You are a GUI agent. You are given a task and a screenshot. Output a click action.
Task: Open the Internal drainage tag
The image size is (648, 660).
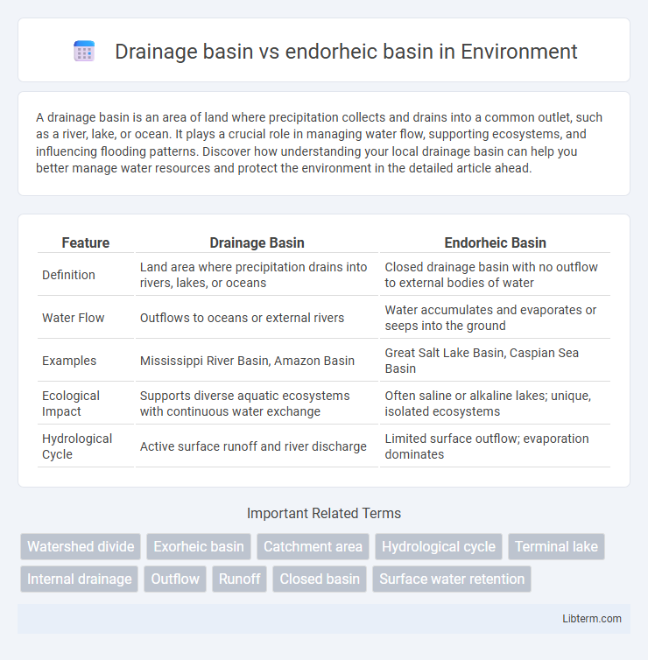click(x=79, y=579)
